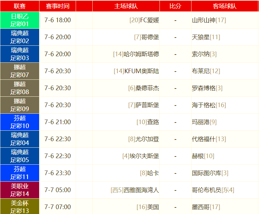Open away team 山形山神
This screenshot has width=259, height=214.
pyautogui.click(x=204, y=20)
